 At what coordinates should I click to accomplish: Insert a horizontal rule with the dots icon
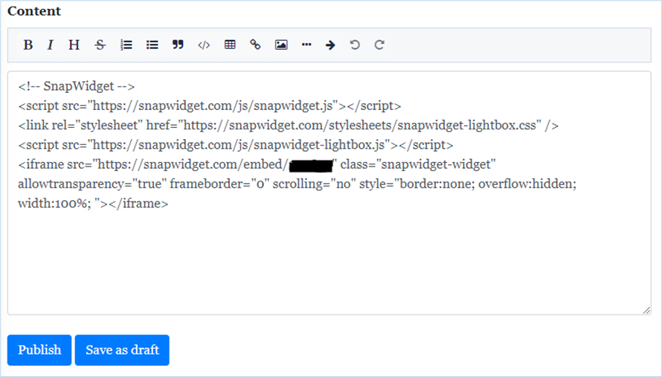[x=306, y=45]
